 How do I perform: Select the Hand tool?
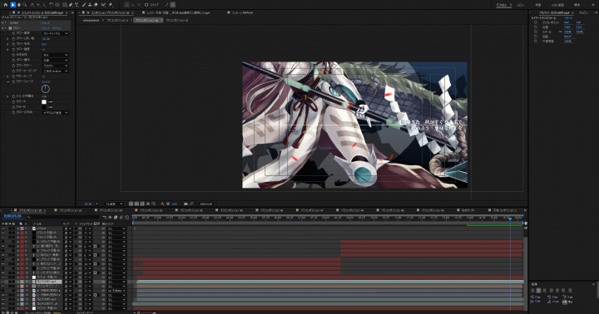(x=18, y=5)
